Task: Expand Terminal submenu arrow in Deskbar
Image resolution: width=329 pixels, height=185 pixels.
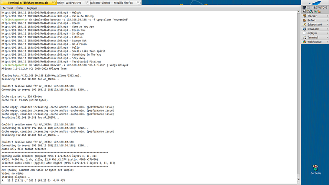Action: tap(327, 38)
